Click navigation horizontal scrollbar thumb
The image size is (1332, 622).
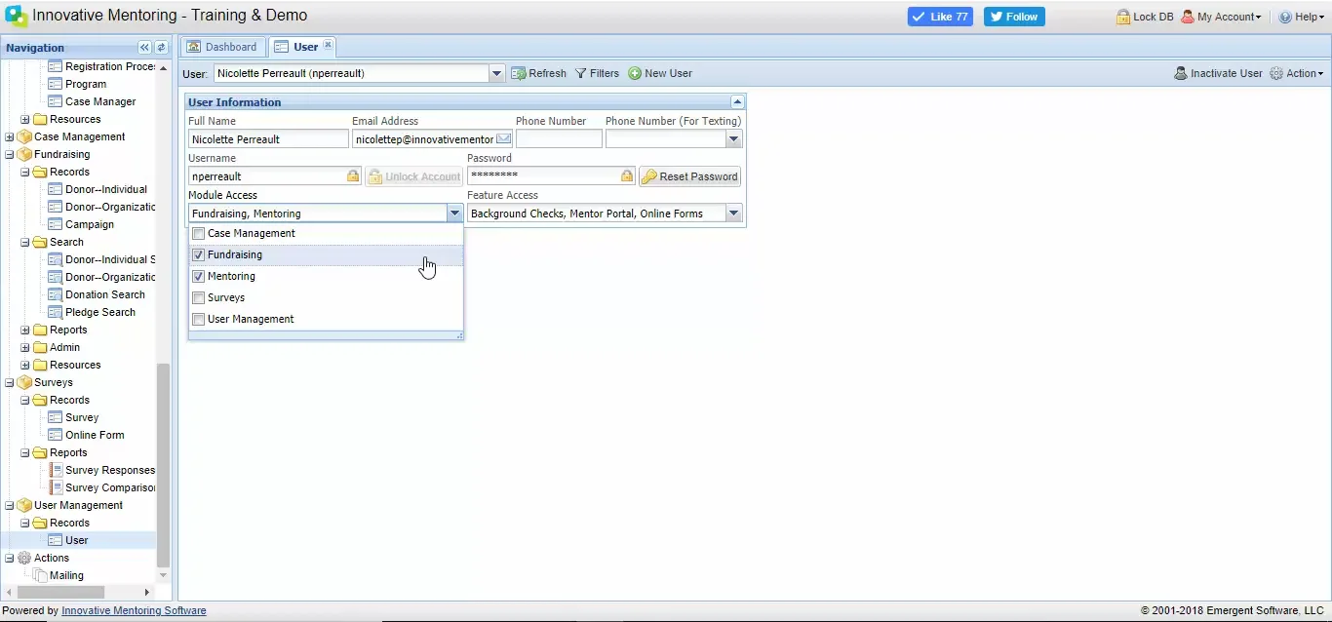point(60,592)
